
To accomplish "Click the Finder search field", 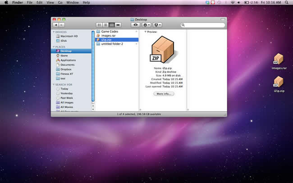I will pyautogui.click(x=203, y=25).
